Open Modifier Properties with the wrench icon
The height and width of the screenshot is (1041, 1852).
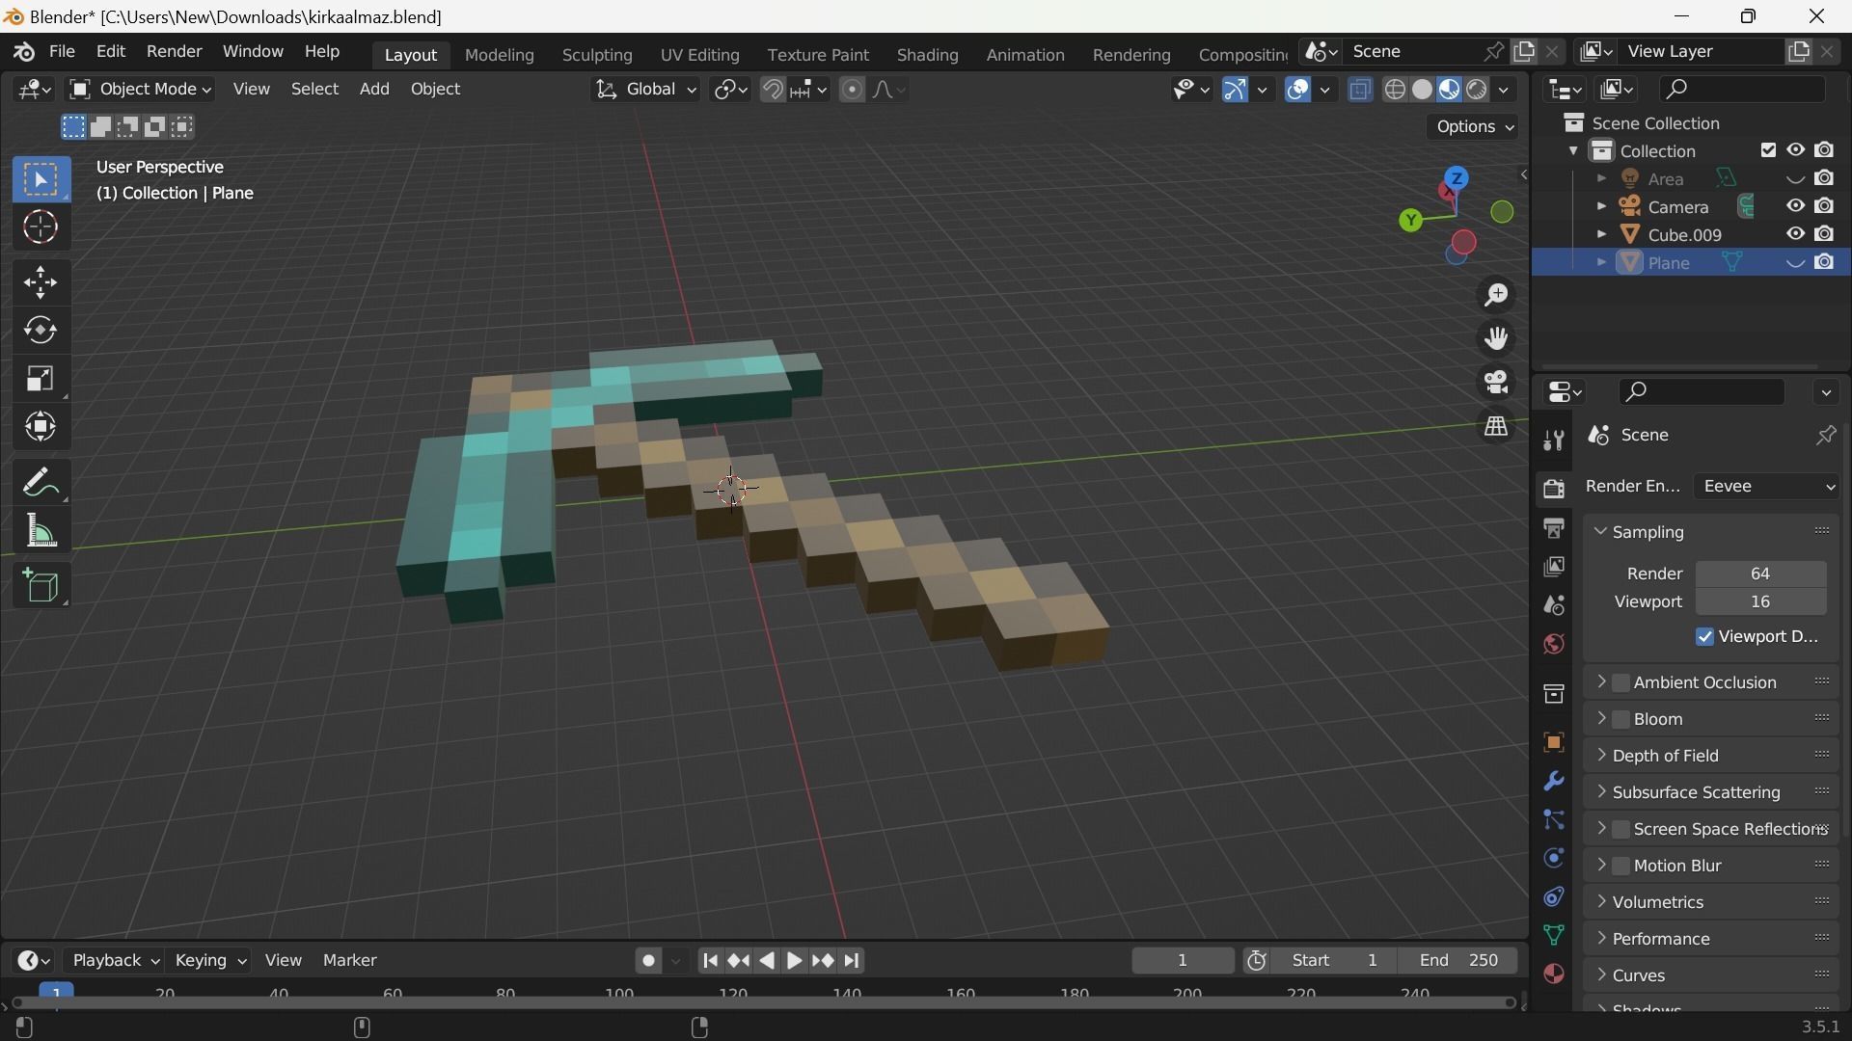1554,781
